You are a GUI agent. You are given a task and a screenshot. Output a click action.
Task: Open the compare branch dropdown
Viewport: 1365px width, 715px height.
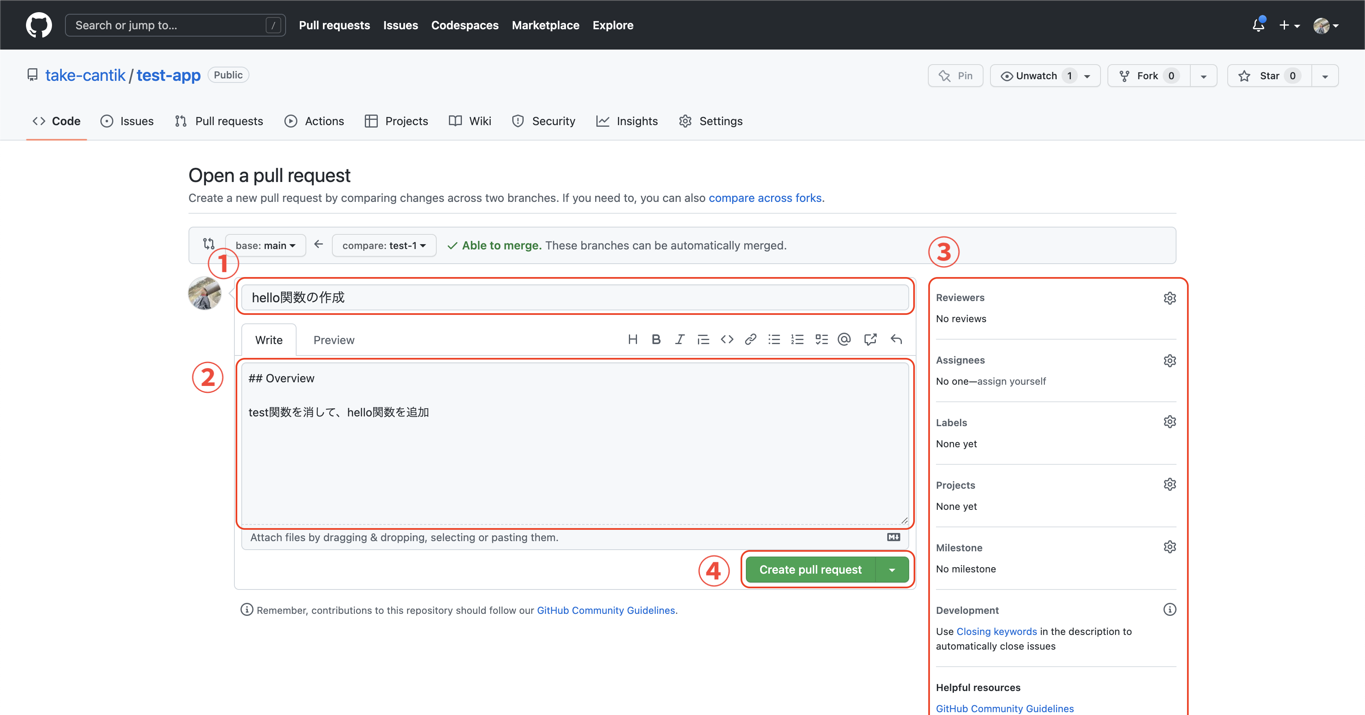[383, 245]
